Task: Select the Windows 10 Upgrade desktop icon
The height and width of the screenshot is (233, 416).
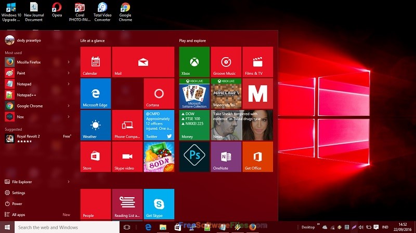Action: (11, 11)
